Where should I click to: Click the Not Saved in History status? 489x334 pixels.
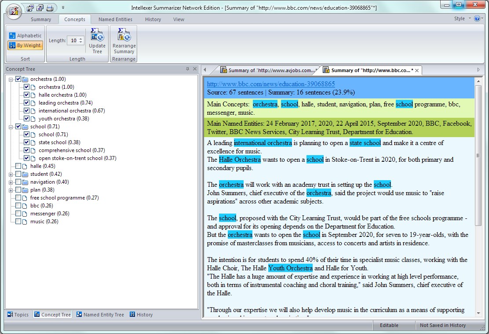(x=442, y=325)
